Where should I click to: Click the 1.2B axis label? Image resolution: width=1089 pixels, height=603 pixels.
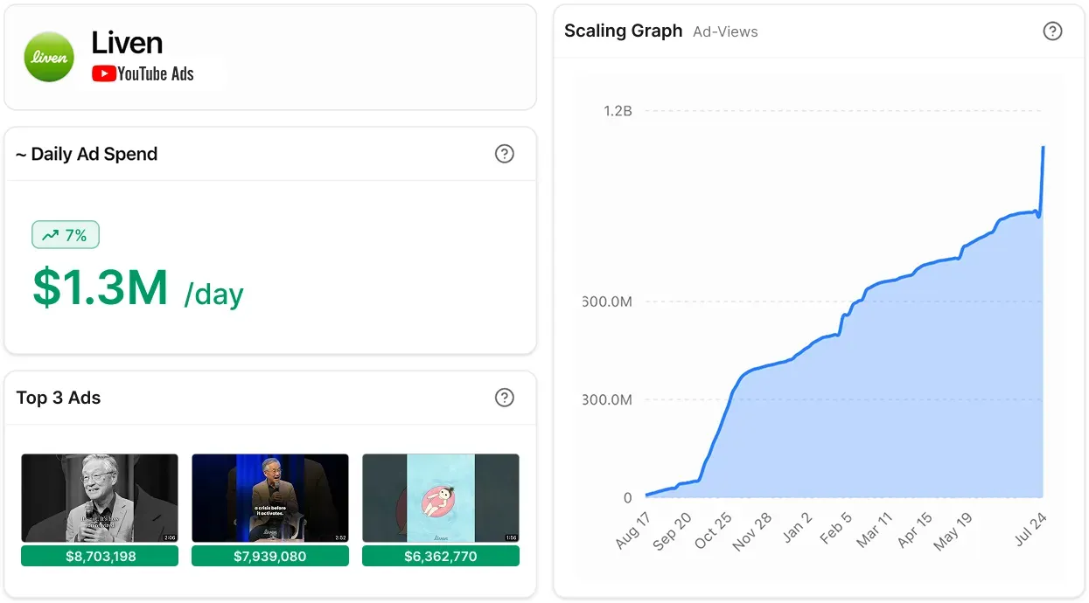point(618,111)
